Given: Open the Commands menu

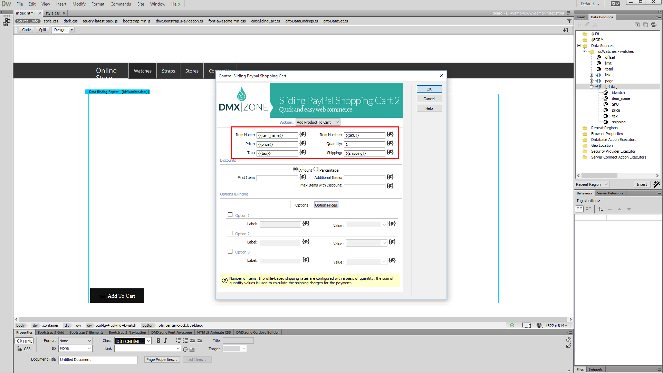Looking at the screenshot, I should click(x=121, y=4).
